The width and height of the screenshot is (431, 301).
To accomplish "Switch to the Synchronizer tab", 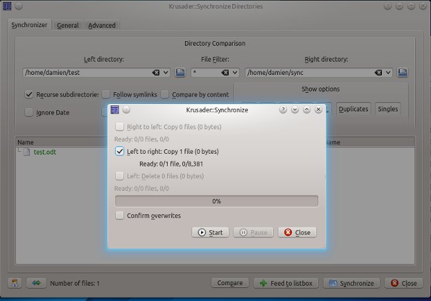I will point(29,25).
